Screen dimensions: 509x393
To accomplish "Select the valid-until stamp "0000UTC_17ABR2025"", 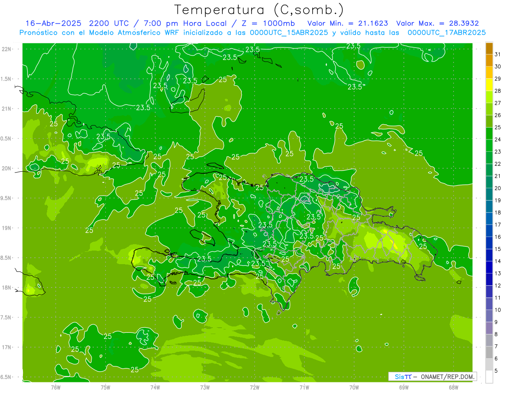I will 446,33.
